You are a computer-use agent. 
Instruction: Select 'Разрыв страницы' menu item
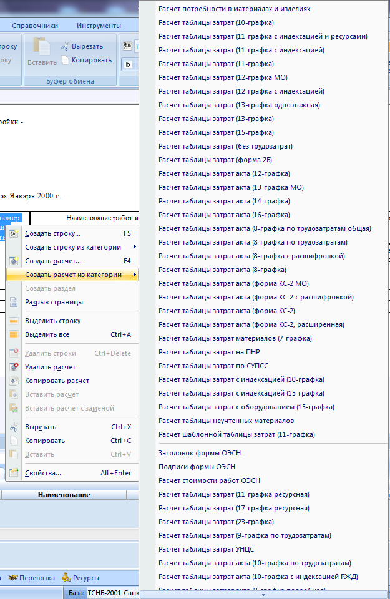[x=72, y=302]
